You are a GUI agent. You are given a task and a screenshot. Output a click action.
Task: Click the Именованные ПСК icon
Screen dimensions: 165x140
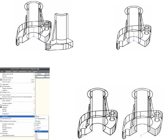[1, 118]
